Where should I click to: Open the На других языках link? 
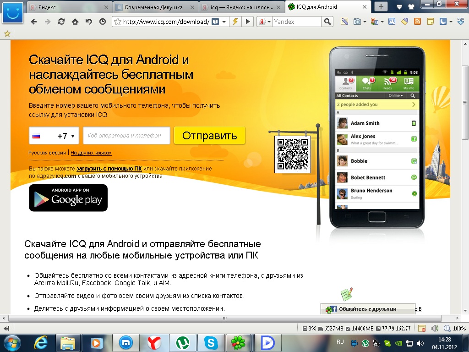click(91, 153)
